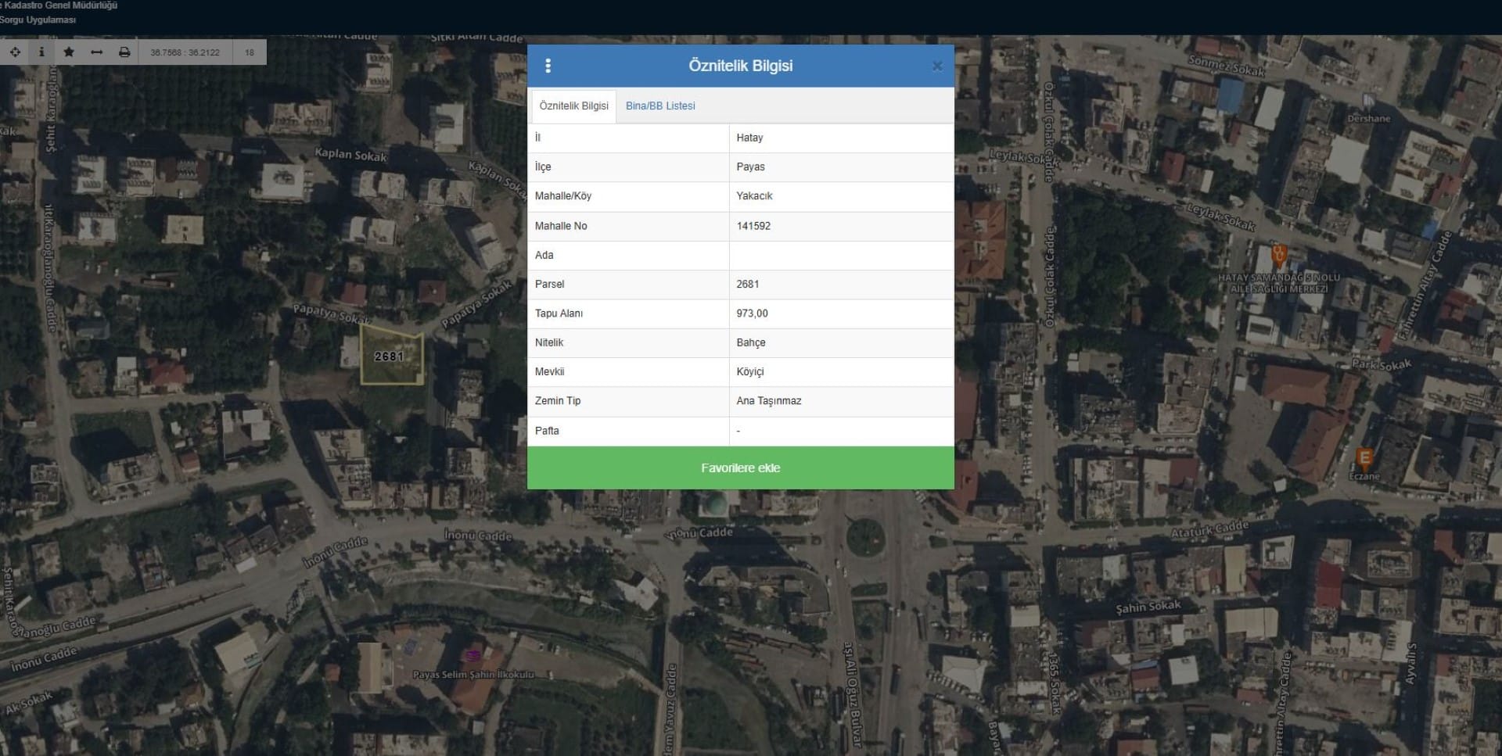Close the Öznitelik Bilgisi dialog
The width and height of the screenshot is (1502, 756).
point(936,66)
